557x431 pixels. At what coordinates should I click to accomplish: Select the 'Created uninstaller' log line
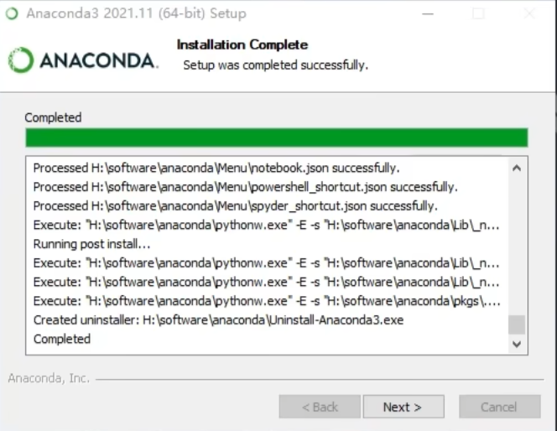coord(218,319)
